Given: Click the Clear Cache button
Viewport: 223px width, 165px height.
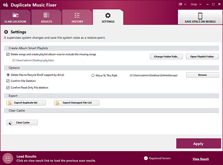Looking at the screenshot, I should [x=22, y=122].
